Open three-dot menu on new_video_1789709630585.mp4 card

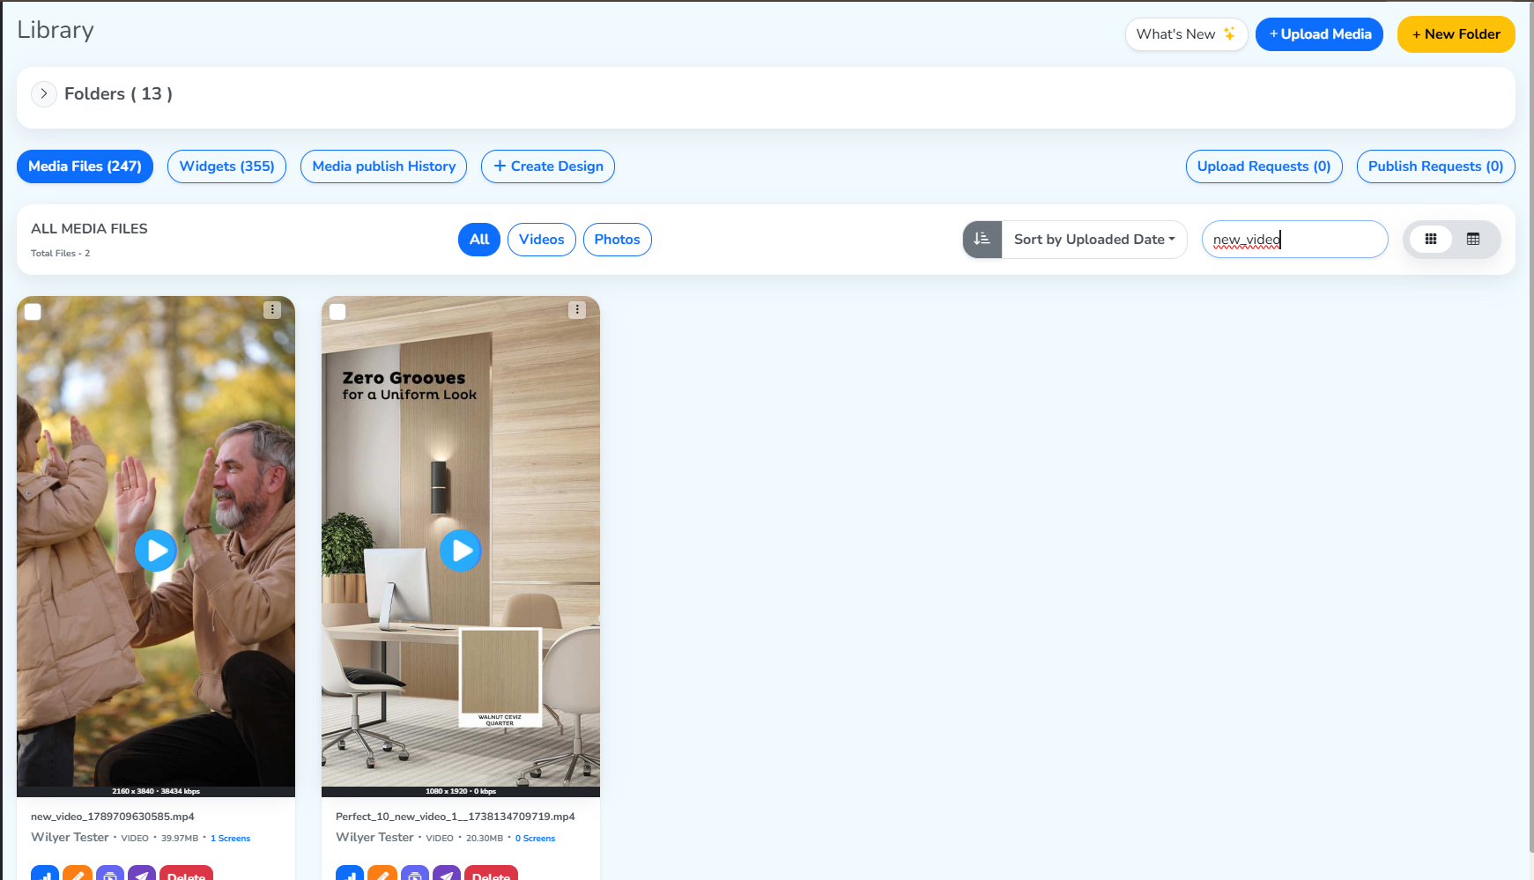(272, 310)
